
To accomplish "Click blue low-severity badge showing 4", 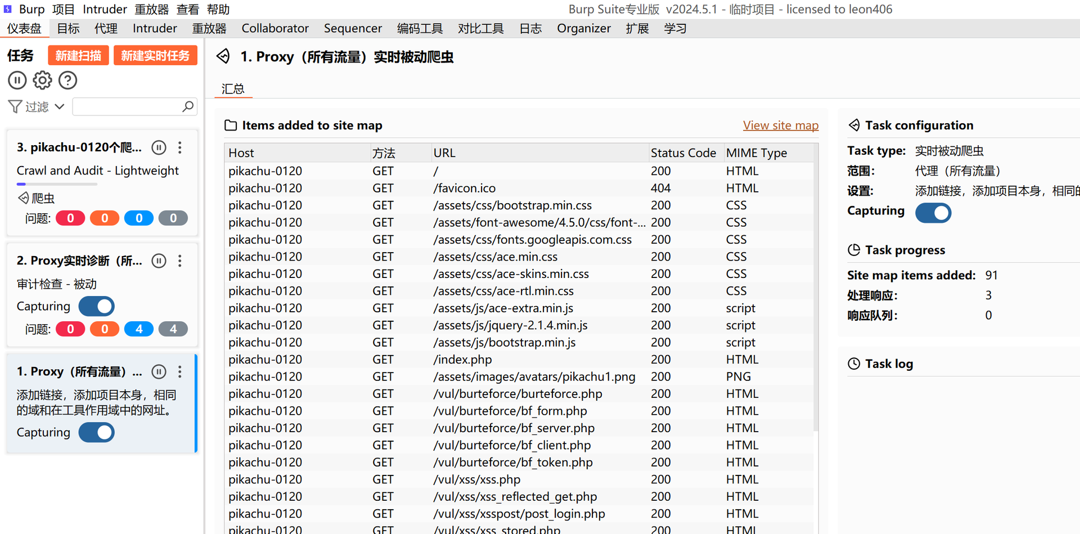I will pos(139,329).
